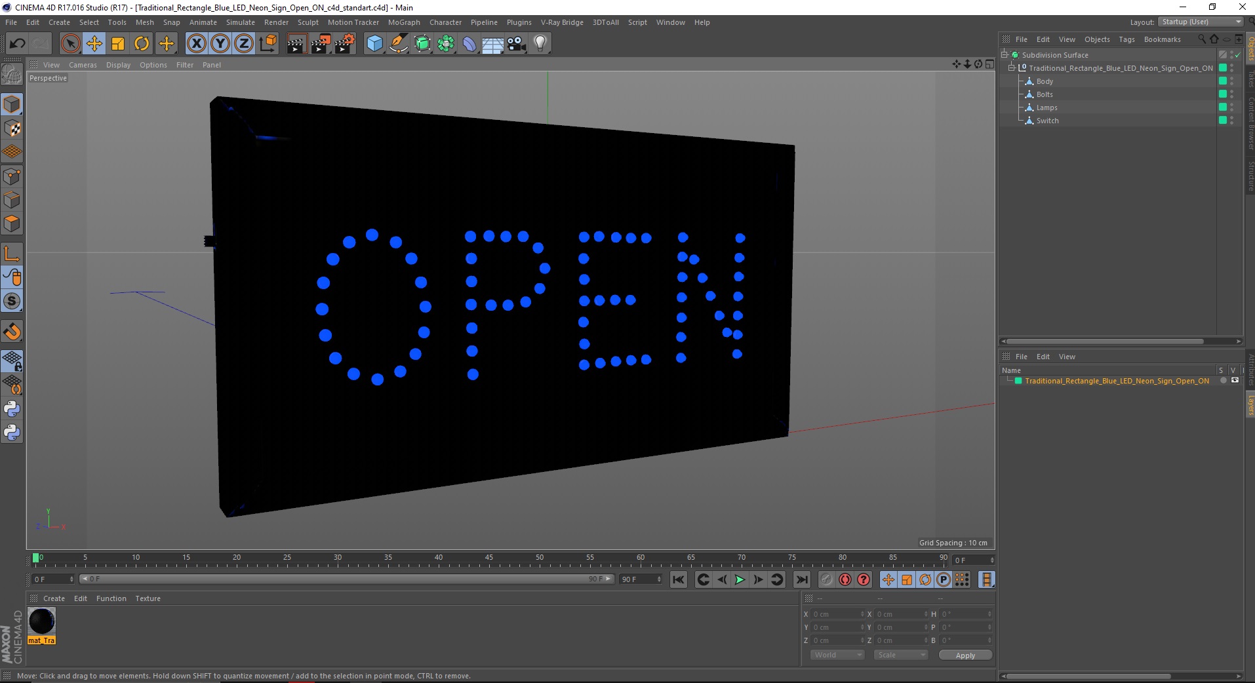Switch to Texture mode icon

tap(12, 128)
